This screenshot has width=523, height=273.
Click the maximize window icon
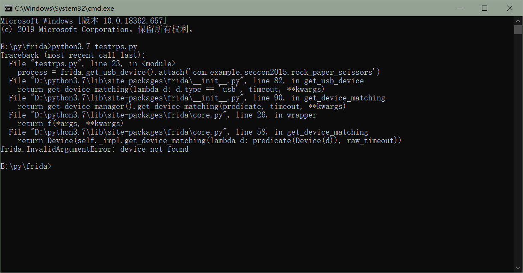coord(485,8)
